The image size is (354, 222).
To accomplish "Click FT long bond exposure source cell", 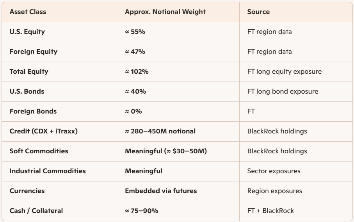I will (x=283, y=91).
